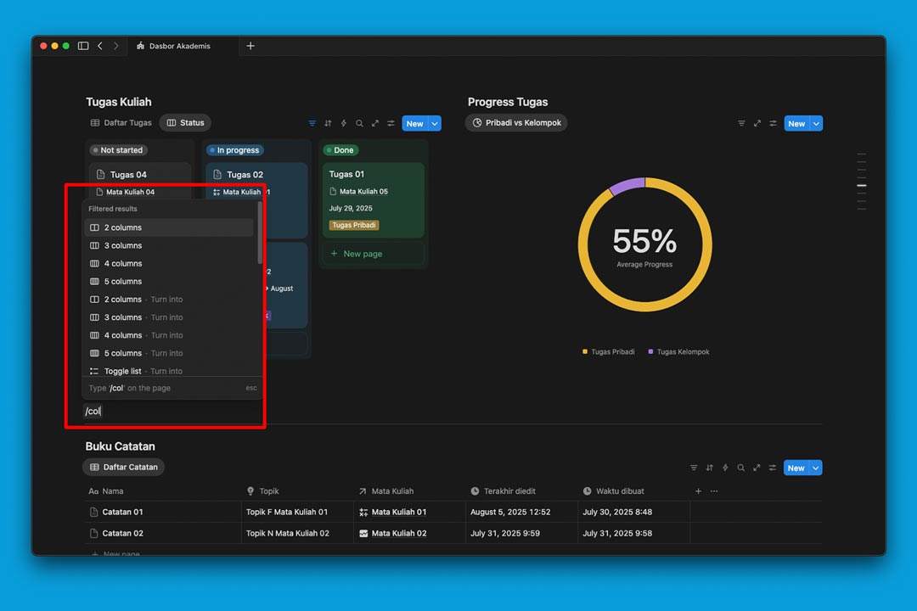The image size is (917, 611).
Task: Search within Tugas Kuliah database
Action: [x=360, y=123]
